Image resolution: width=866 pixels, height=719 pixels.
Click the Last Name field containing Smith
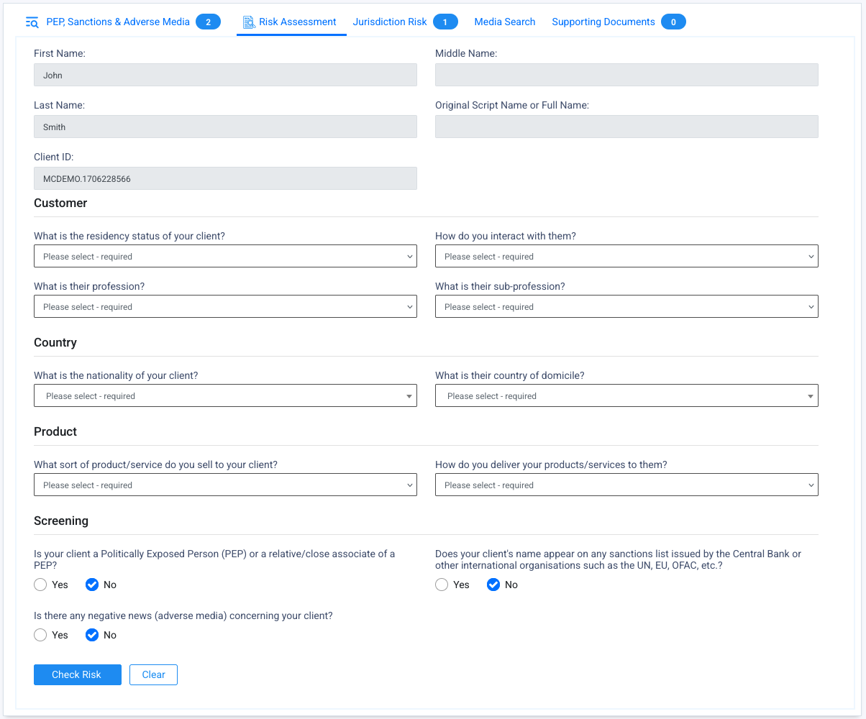tap(225, 127)
